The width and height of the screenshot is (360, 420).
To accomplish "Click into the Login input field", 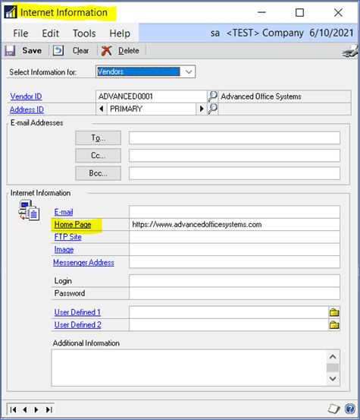I will (234, 281).
